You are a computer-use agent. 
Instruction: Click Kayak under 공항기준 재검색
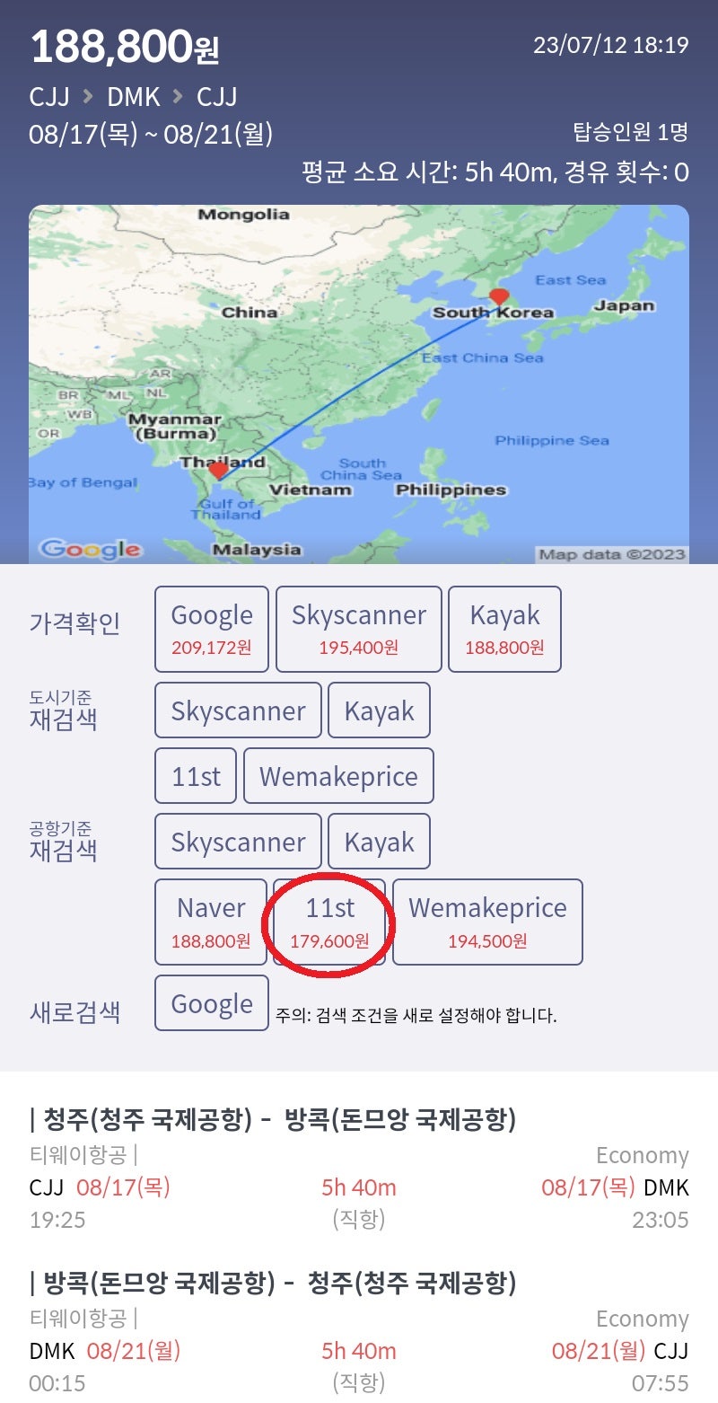[380, 841]
